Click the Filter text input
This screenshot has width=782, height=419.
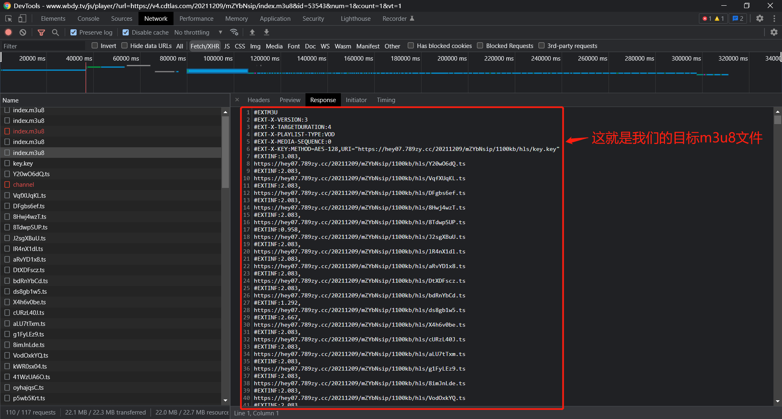43,46
